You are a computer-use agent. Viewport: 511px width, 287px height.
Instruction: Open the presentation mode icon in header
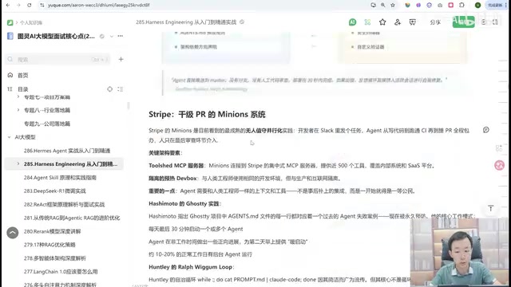pyautogui.click(x=413, y=22)
